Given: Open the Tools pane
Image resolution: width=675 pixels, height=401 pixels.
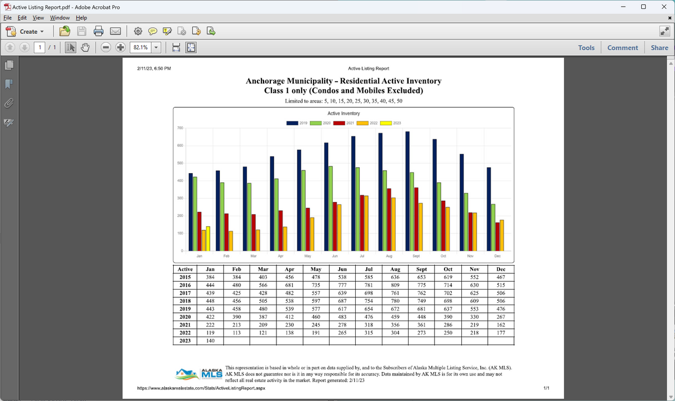Looking at the screenshot, I should coord(586,48).
